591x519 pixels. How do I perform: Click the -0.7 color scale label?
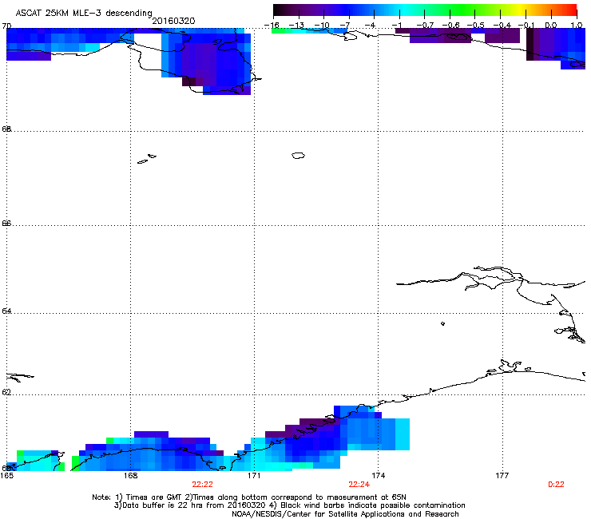426,26
